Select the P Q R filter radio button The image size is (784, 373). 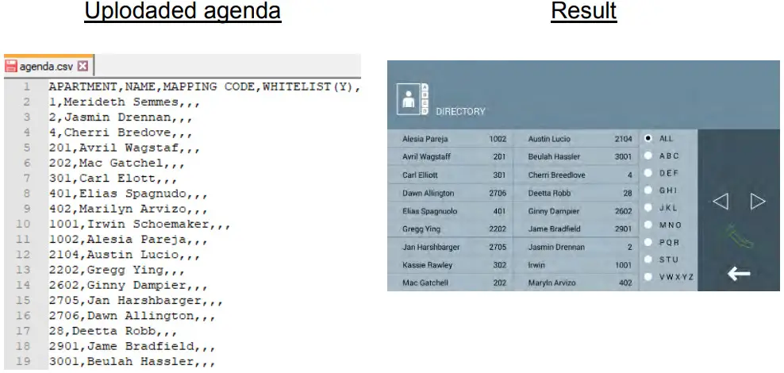point(648,242)
